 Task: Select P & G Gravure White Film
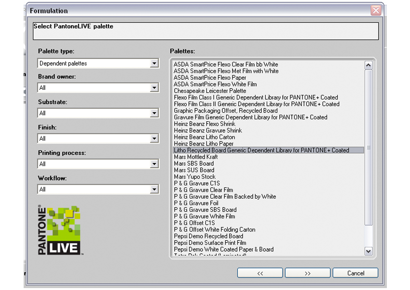coord(205,217)
